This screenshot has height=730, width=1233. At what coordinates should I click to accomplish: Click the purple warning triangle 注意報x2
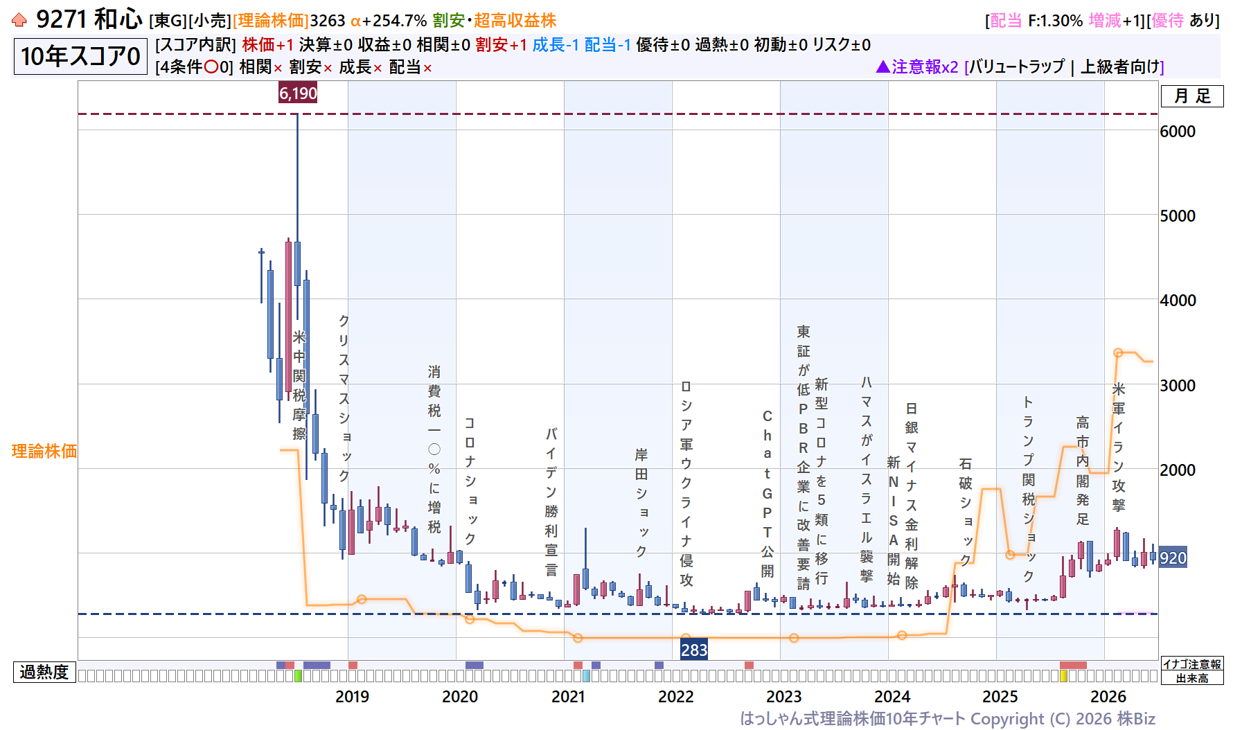[916, 66]
